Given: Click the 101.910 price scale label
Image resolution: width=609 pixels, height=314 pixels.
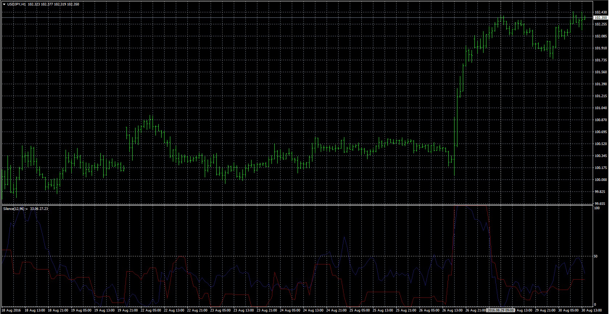Looking at the screenshot, I should pyautogui.click(x=601, y=48).
